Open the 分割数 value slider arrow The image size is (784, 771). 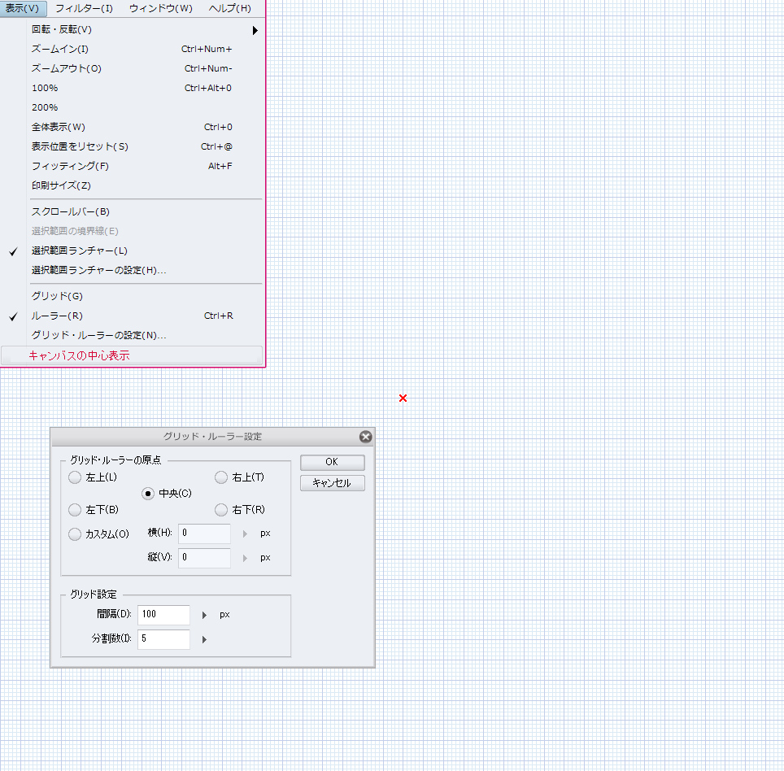(x=205, y=639)
